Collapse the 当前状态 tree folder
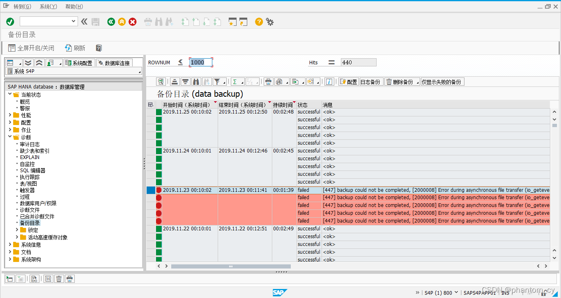The width and height of the screenshot is (561, 298). click(x=10, y=94)
